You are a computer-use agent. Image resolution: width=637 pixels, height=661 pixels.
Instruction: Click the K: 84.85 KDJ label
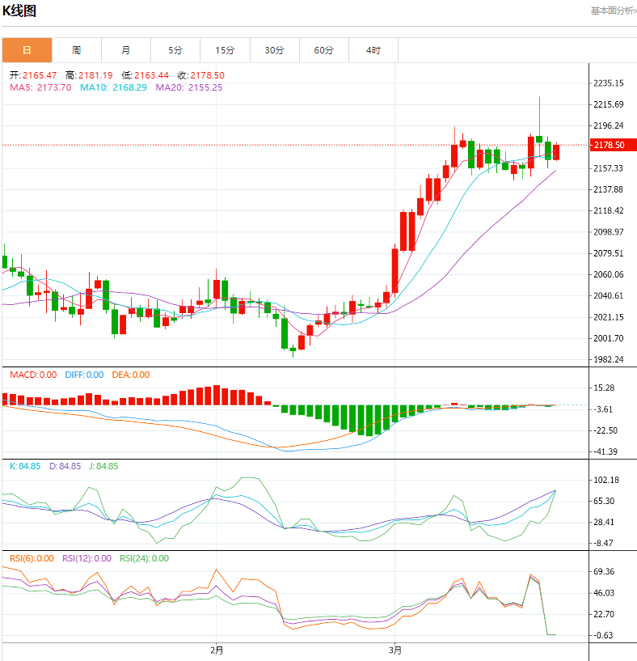pos(25,466)
